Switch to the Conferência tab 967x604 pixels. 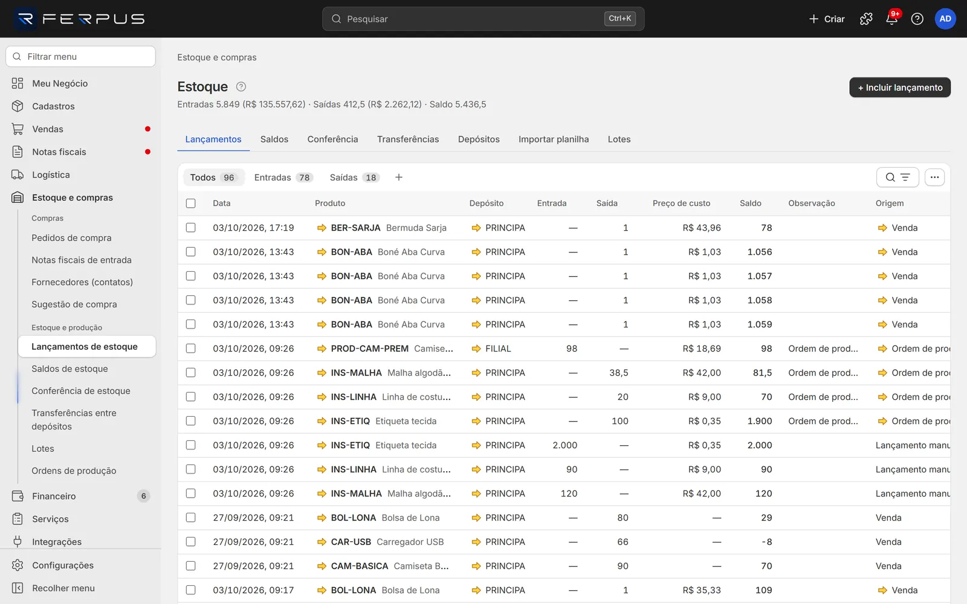tap(332, 139)
